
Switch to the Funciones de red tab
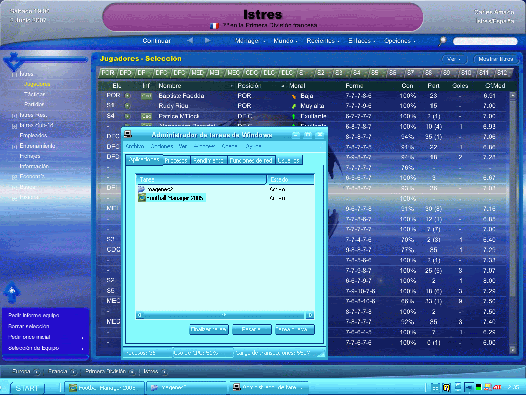coord(251,160)
